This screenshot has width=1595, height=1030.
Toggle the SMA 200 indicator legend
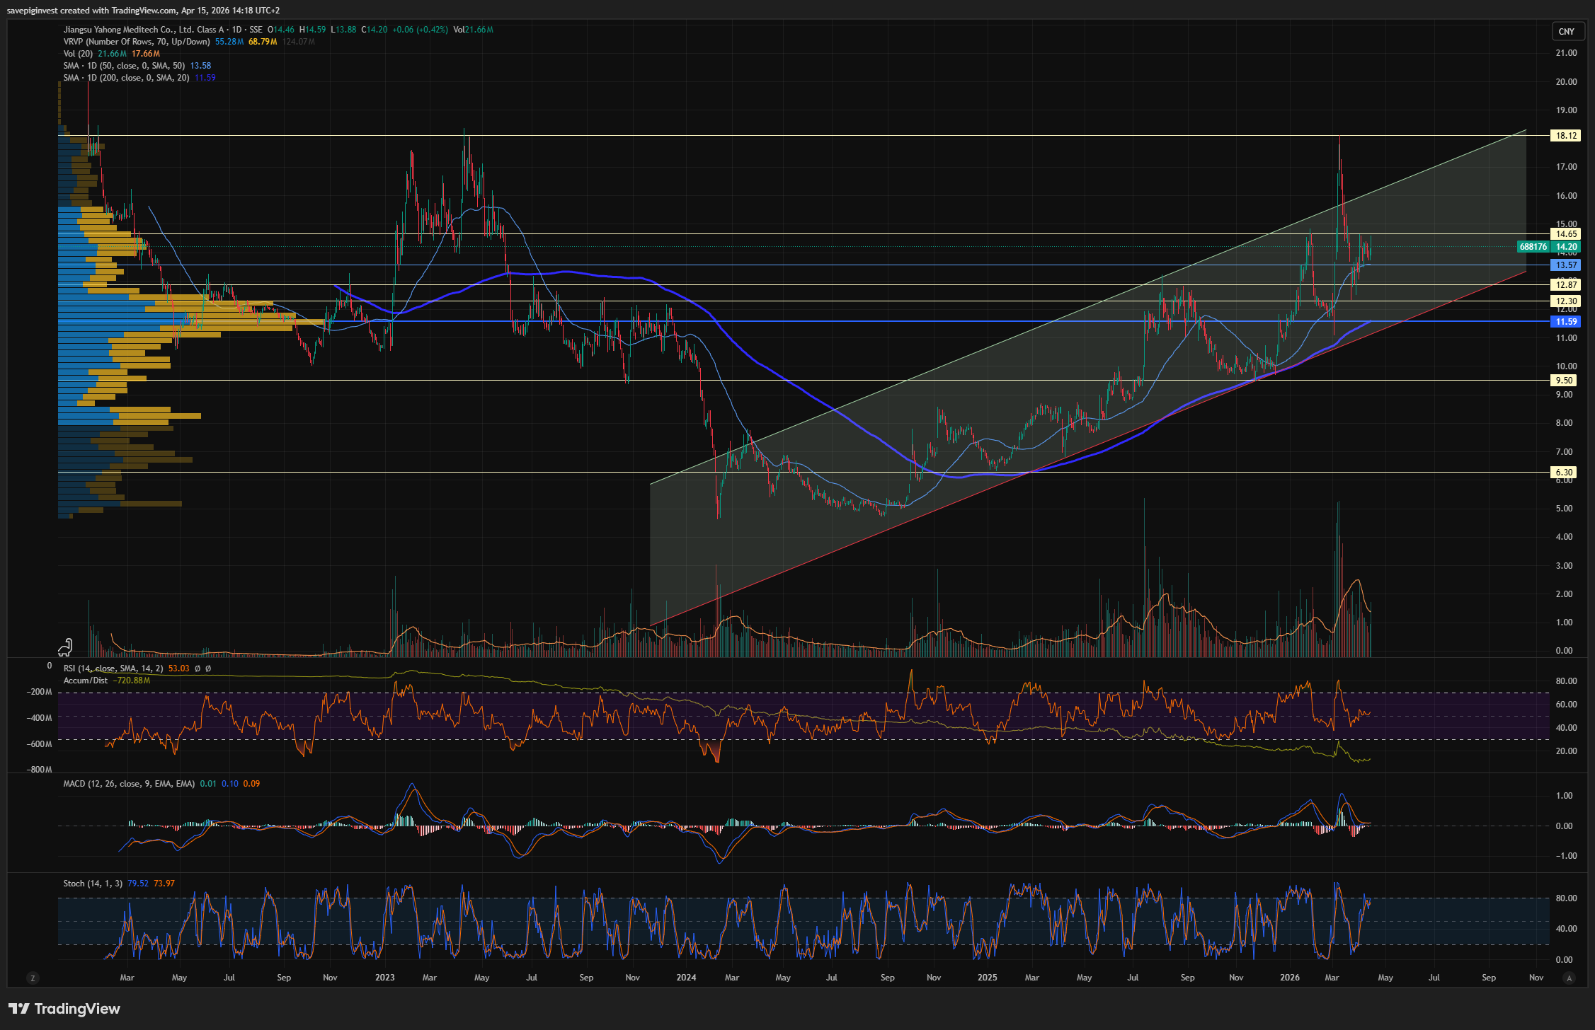(x=126, y=78)
